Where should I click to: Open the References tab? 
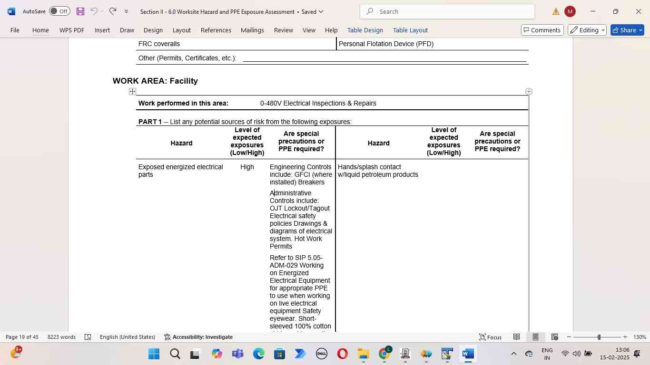[x=216, y=30]
